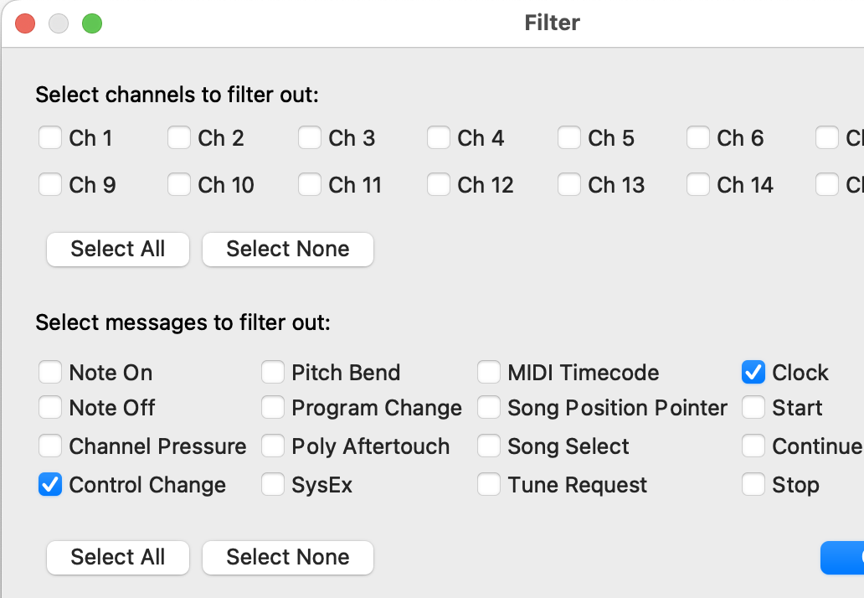Select the Ch 14 channel checkbox
The width and height of the screenshot is (864, 598).
[698, 184]
